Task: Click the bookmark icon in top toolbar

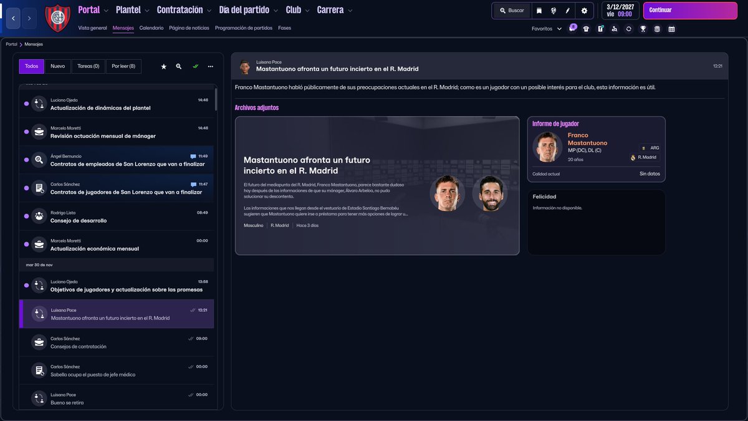Action: pos(539,11)
